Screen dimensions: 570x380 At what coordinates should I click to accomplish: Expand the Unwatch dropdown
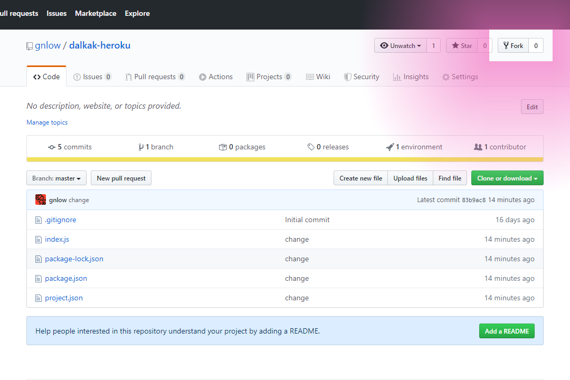(x=400, y=45)
